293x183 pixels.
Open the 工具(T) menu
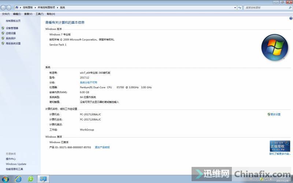[40, 14]
